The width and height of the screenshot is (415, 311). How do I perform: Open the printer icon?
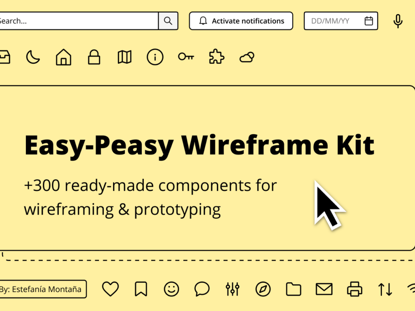(354, 289)
